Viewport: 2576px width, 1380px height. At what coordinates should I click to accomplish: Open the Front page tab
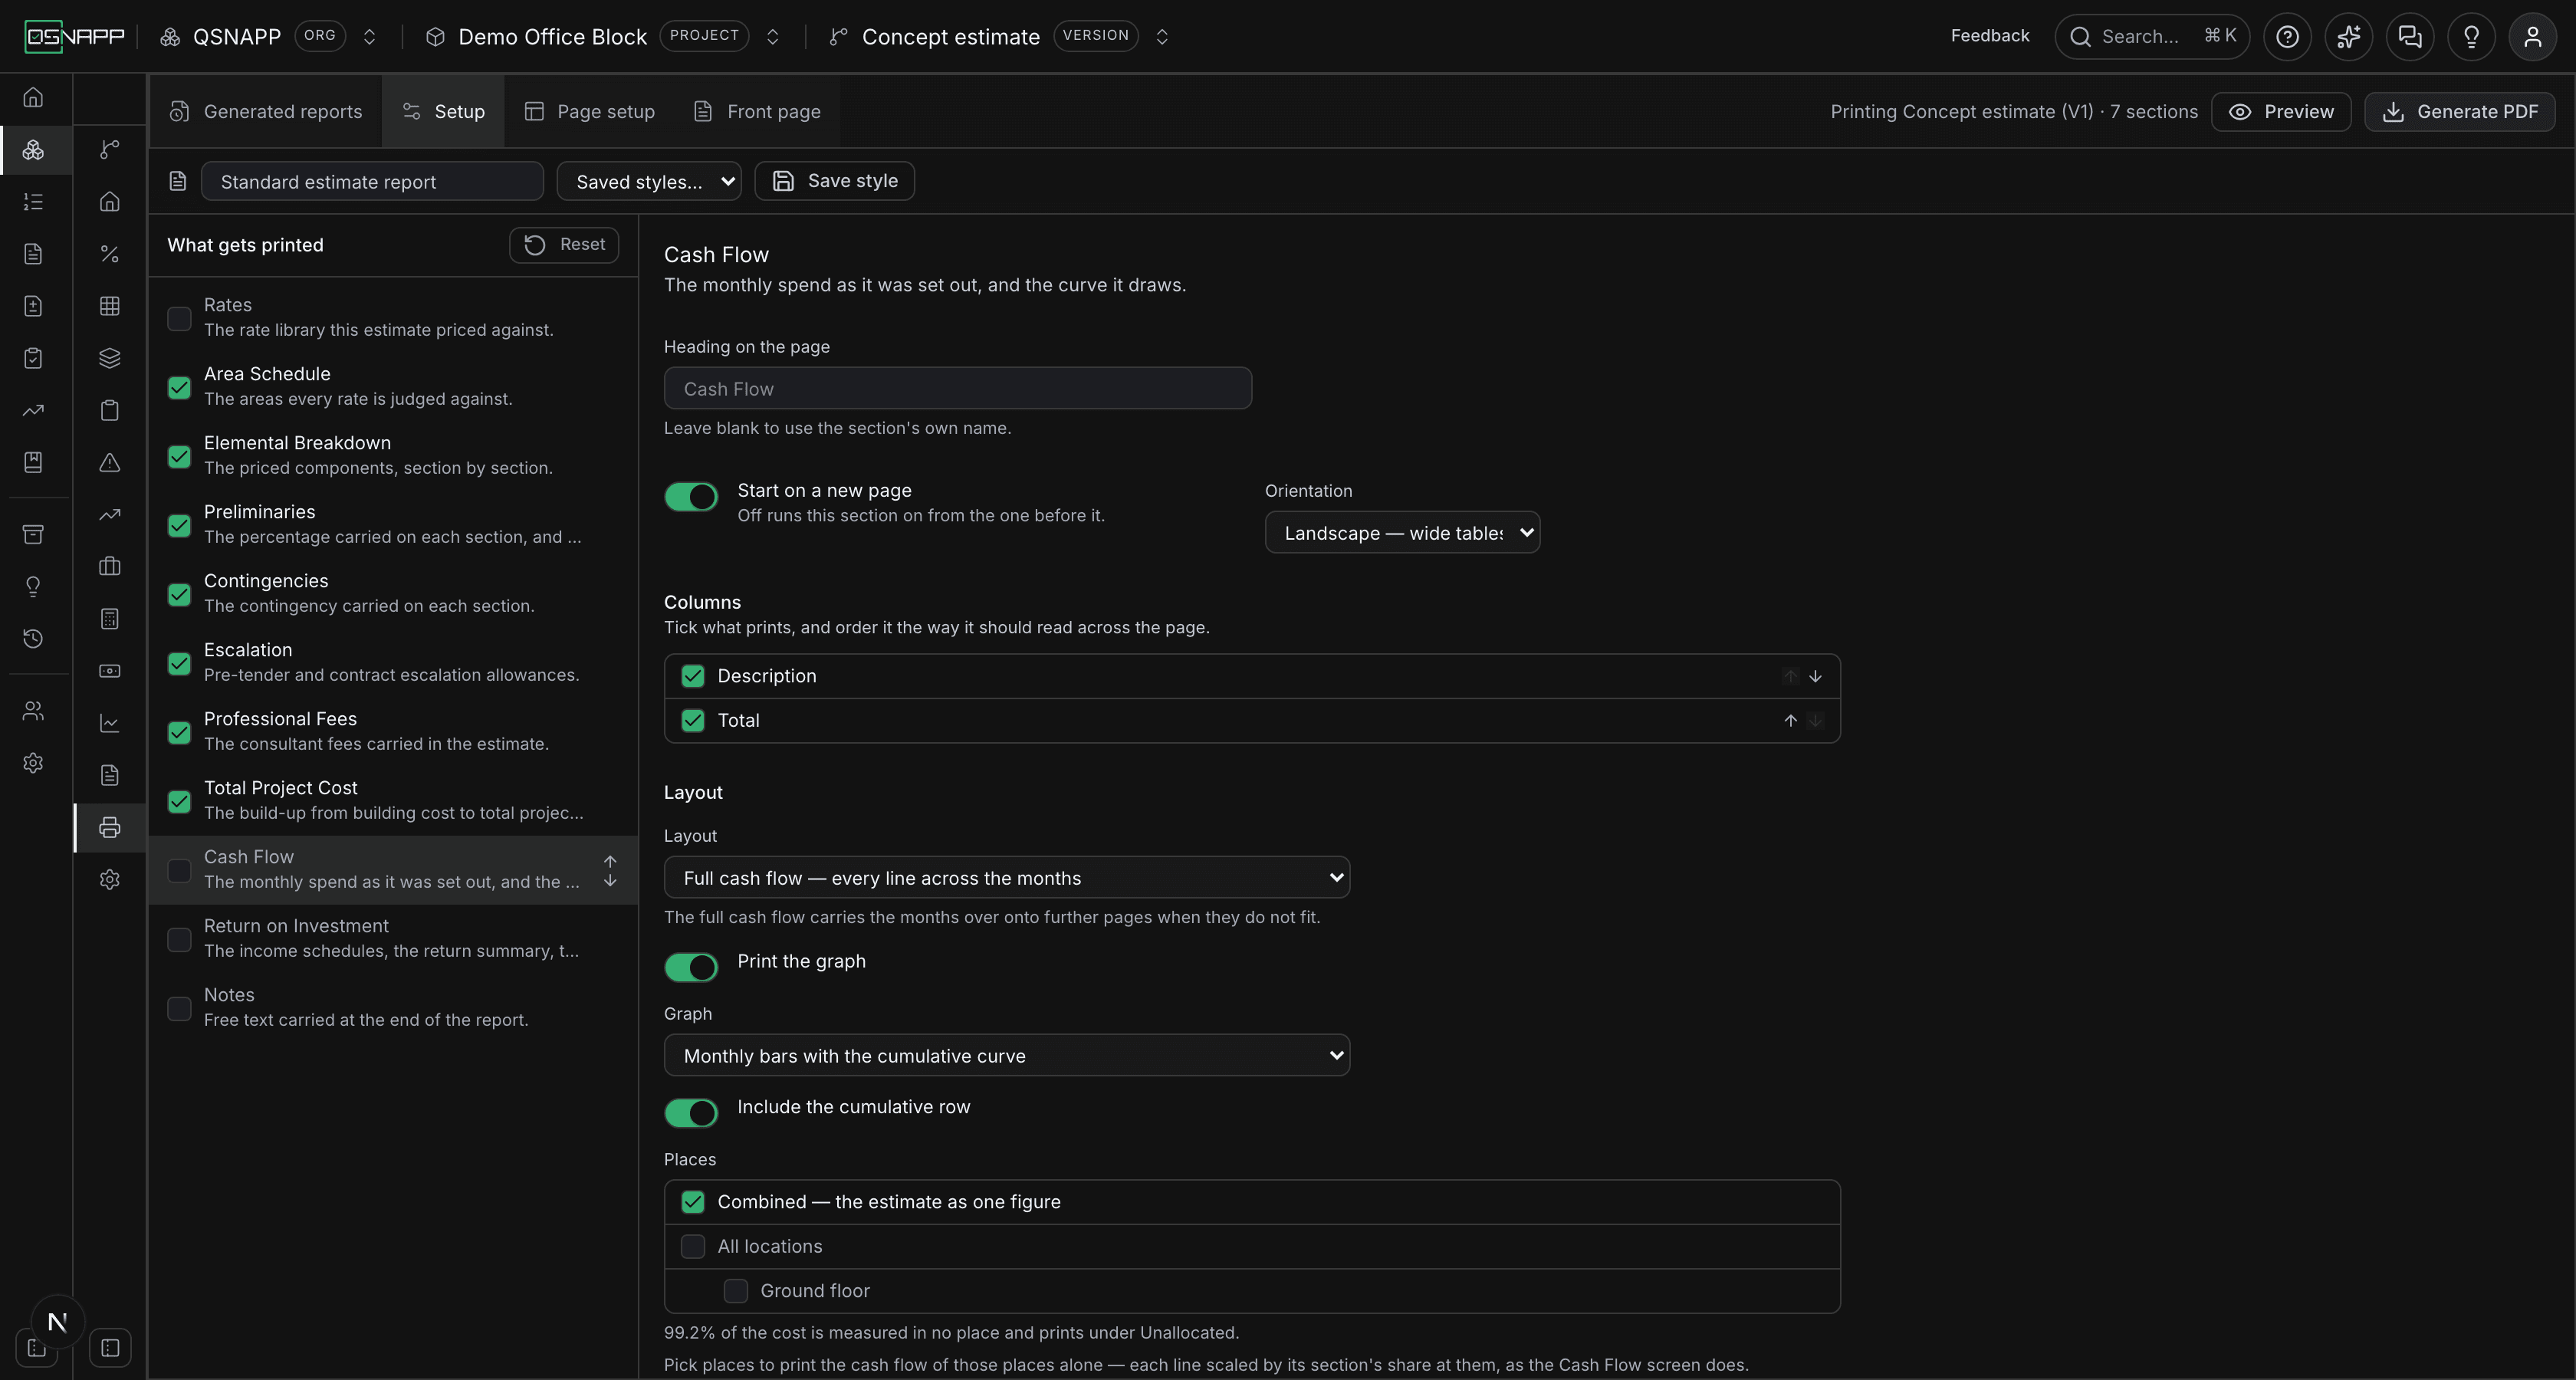point(757,111)
